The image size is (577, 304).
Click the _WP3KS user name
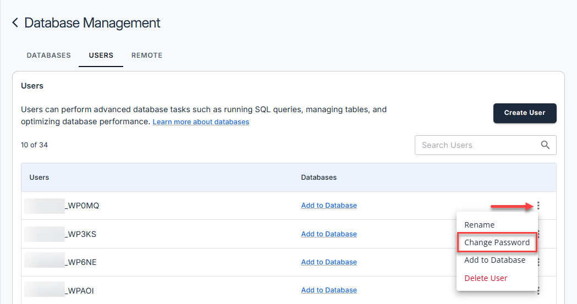pyautogui.click(x=80, y=234)
